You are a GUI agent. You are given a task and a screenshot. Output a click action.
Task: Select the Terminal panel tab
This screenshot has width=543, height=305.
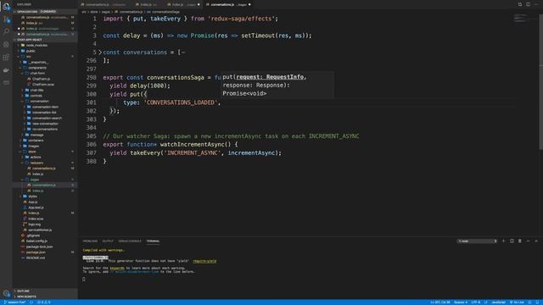coord(153,241)
